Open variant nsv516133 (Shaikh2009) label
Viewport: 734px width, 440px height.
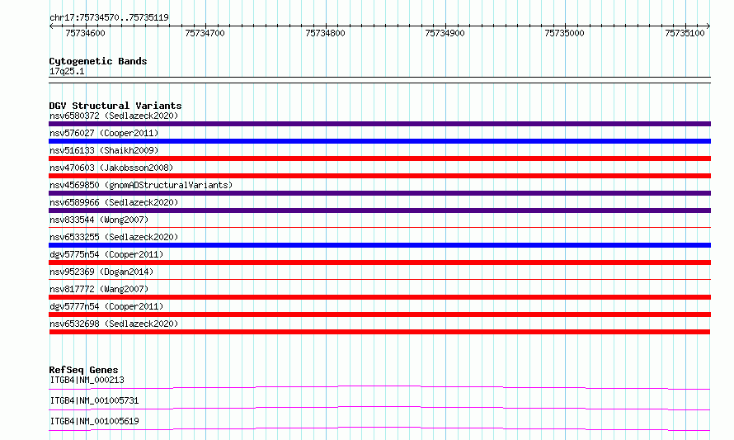pyautogui.click(x=104, y=150)
